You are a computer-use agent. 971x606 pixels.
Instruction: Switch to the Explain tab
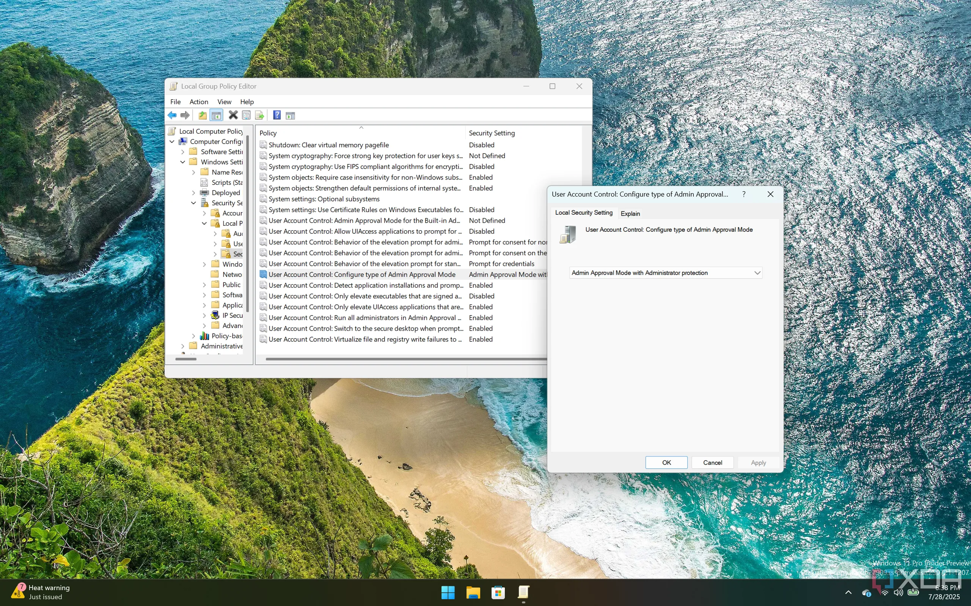coord(630,214)
